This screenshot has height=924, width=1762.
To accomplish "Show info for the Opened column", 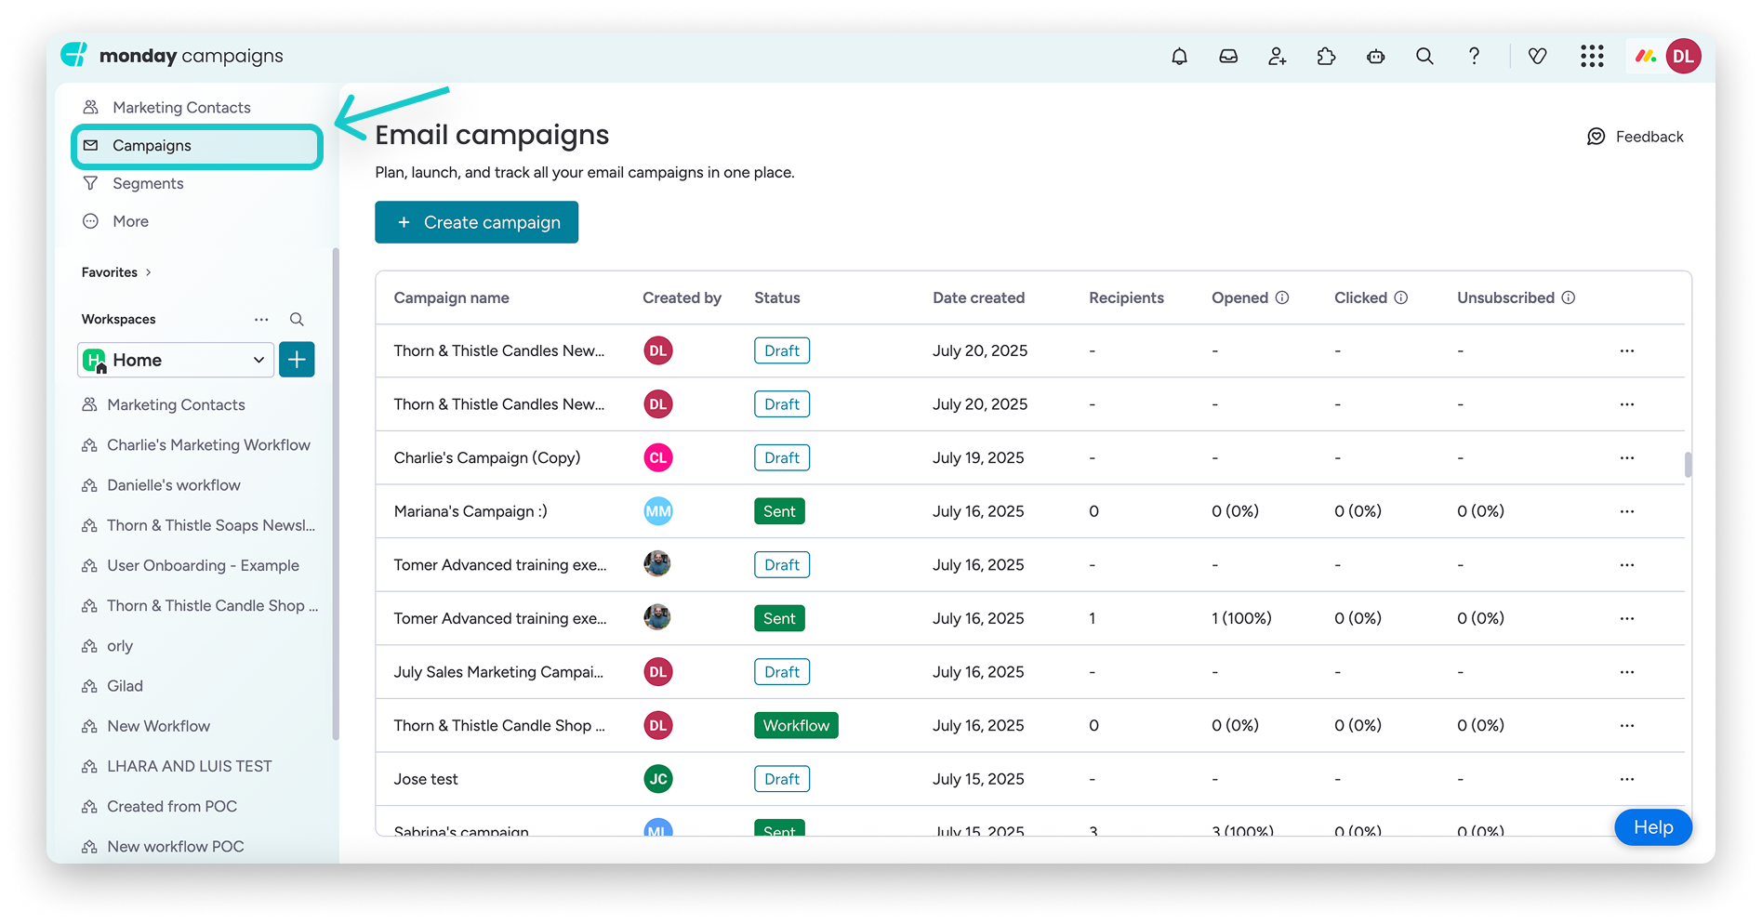I will 1282,297.
